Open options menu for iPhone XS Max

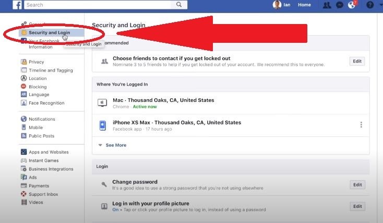(361, 125)
